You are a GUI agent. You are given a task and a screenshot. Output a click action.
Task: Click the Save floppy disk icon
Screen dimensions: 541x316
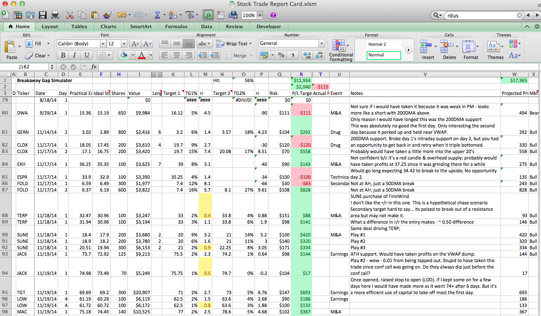[x=43, y=15]
